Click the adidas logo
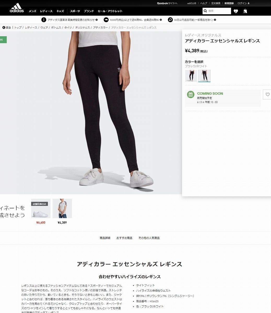Screen dimensions: 271x313 [x=17, y=8]
